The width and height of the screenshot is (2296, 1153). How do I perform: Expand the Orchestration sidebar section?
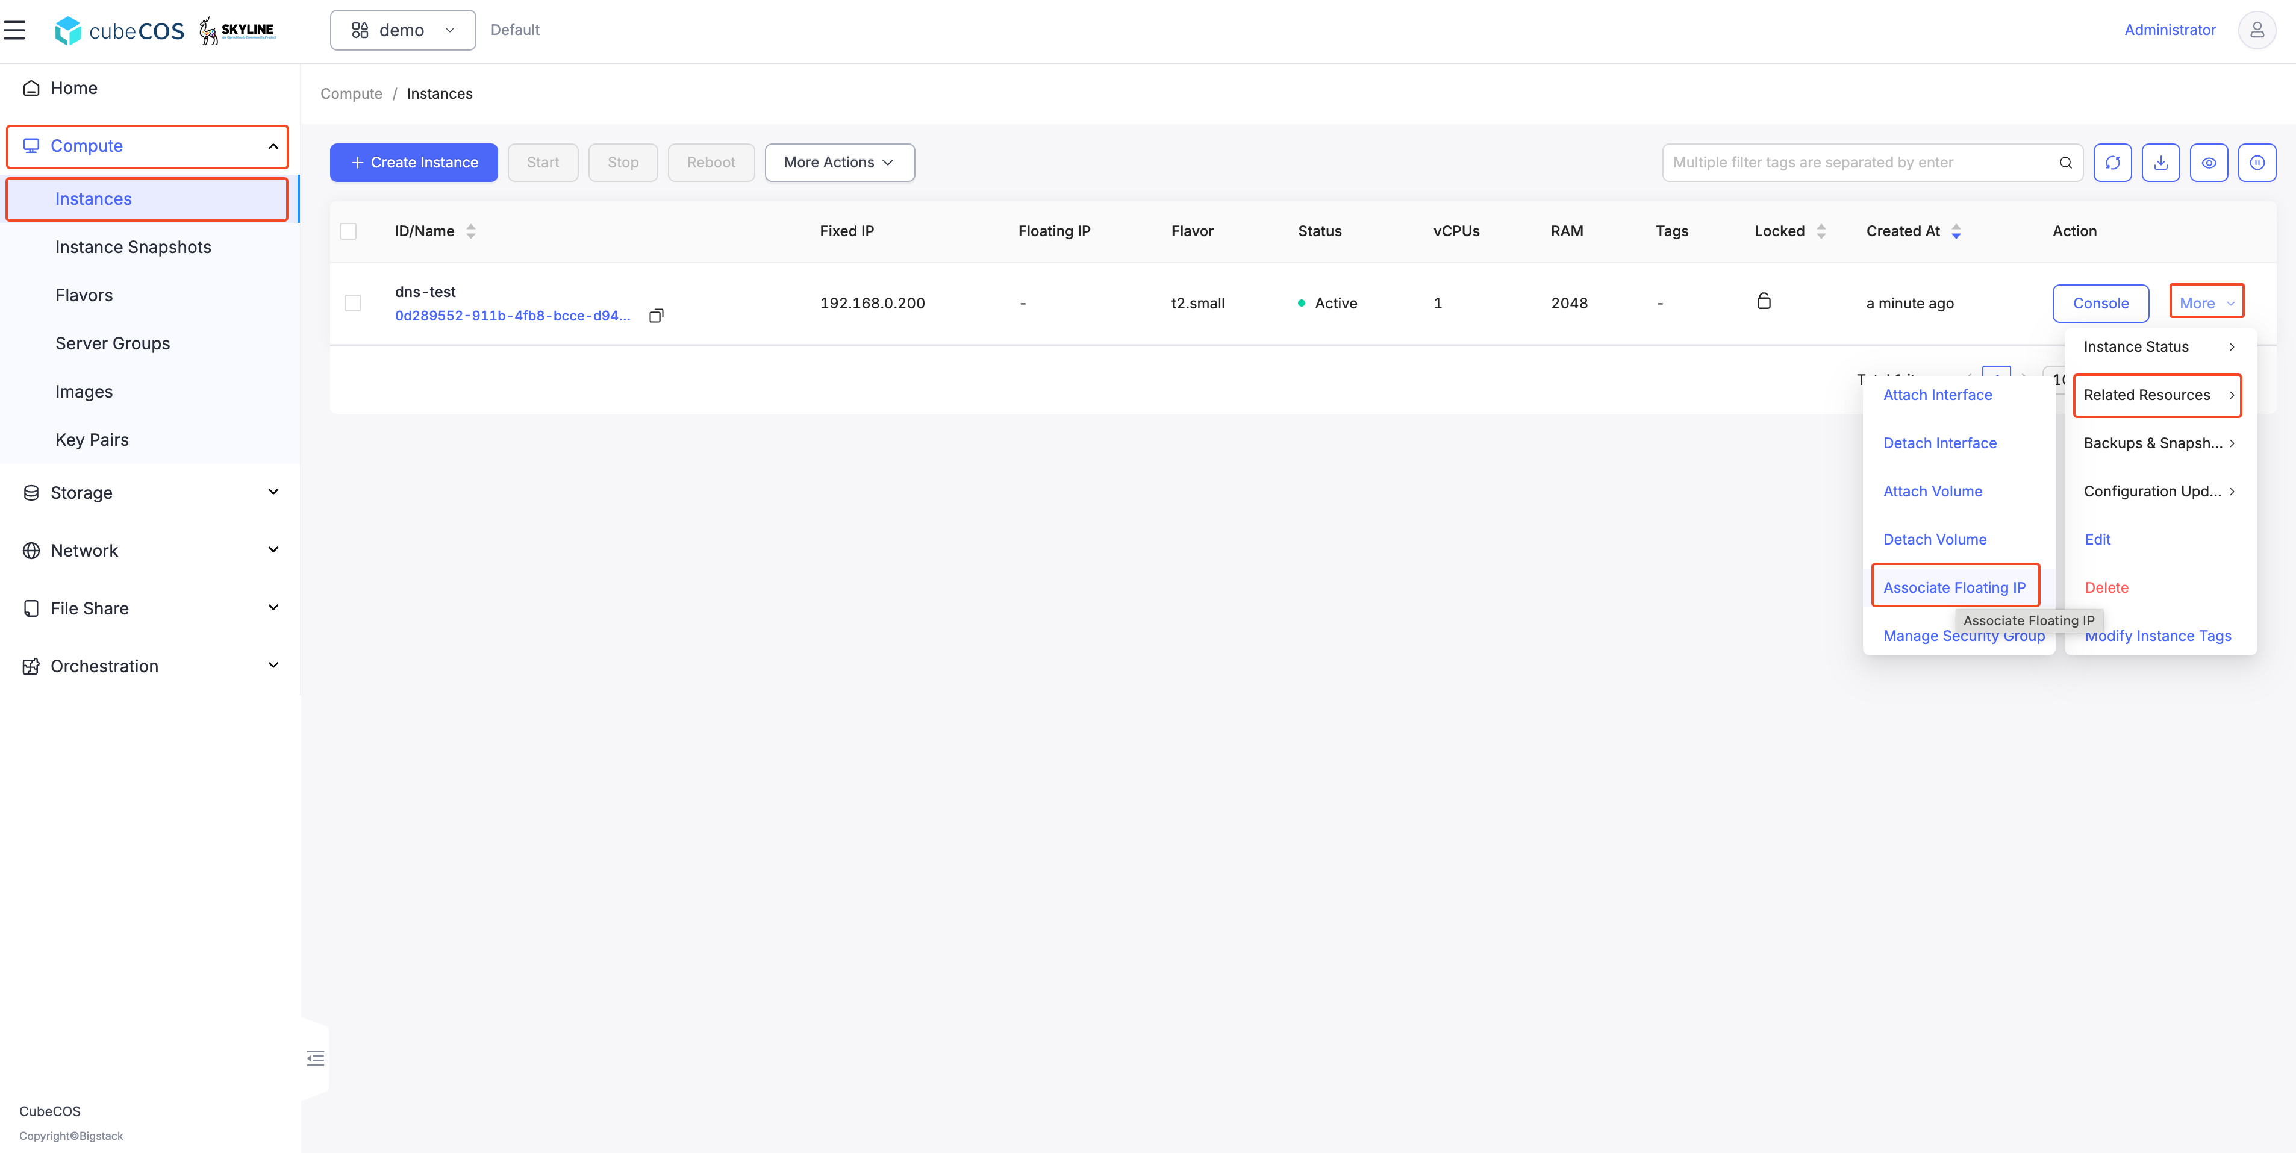tap(150, 666)
